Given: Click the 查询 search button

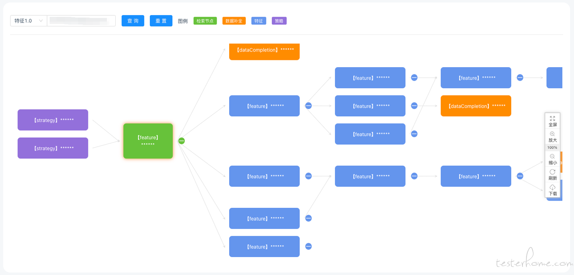Looking at the screenshot, I should pos(133,21).
